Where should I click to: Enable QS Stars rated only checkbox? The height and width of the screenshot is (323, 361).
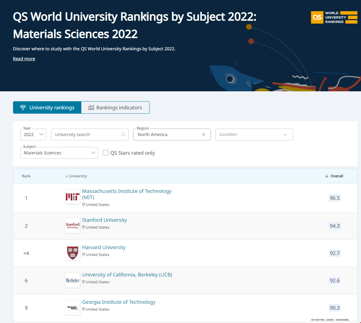point(106,153)
